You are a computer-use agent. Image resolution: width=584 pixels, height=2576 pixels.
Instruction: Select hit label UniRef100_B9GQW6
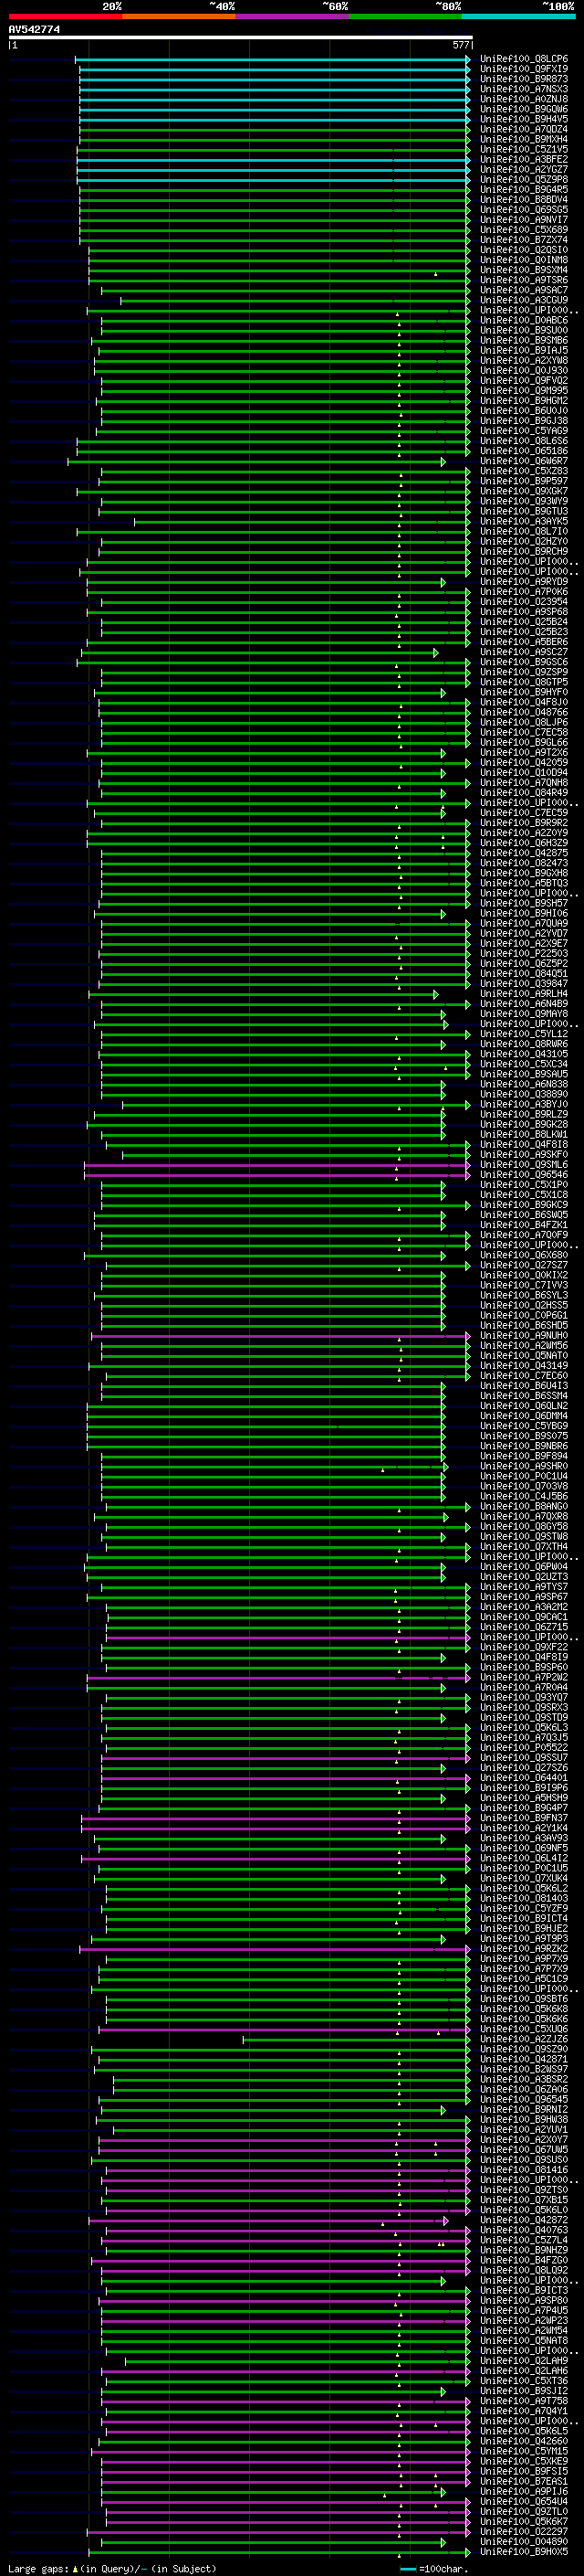(524, 109)
